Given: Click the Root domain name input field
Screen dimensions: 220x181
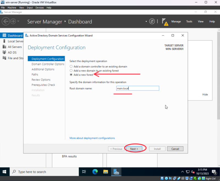Looking at the screenshot, I should 137,88.
